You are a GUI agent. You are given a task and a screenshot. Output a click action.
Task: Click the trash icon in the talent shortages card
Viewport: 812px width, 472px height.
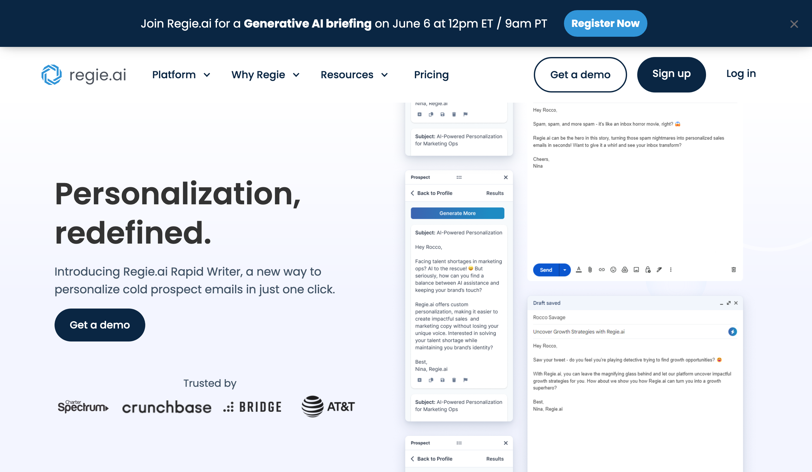coord(454,380)
